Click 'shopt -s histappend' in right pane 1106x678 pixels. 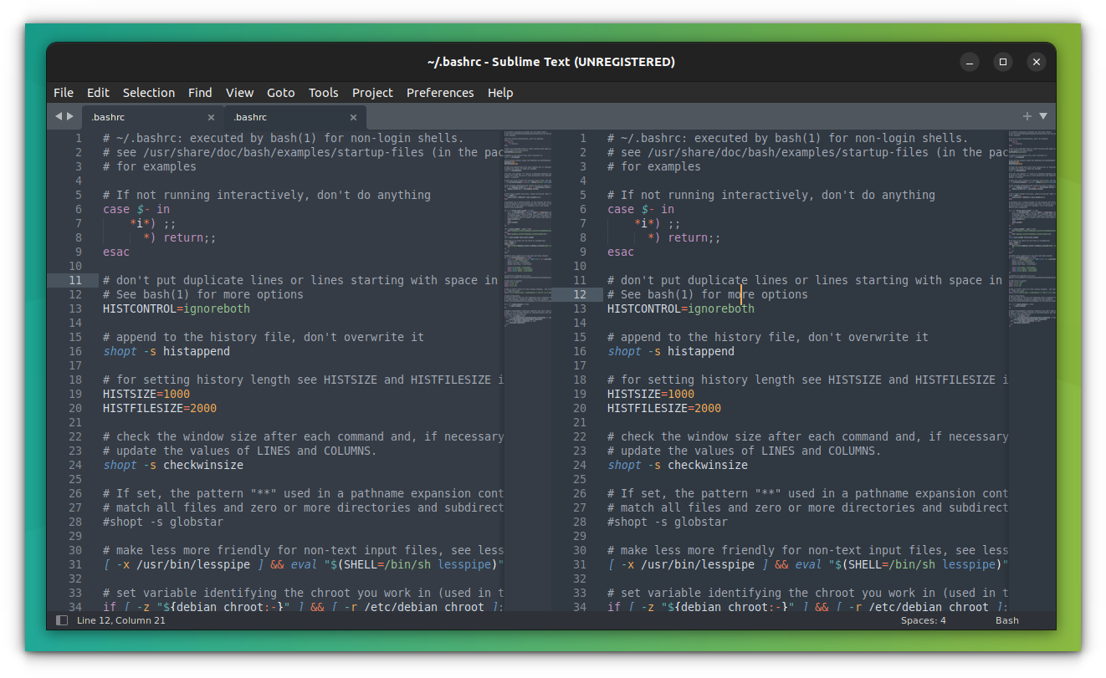[x=671, y=351]
